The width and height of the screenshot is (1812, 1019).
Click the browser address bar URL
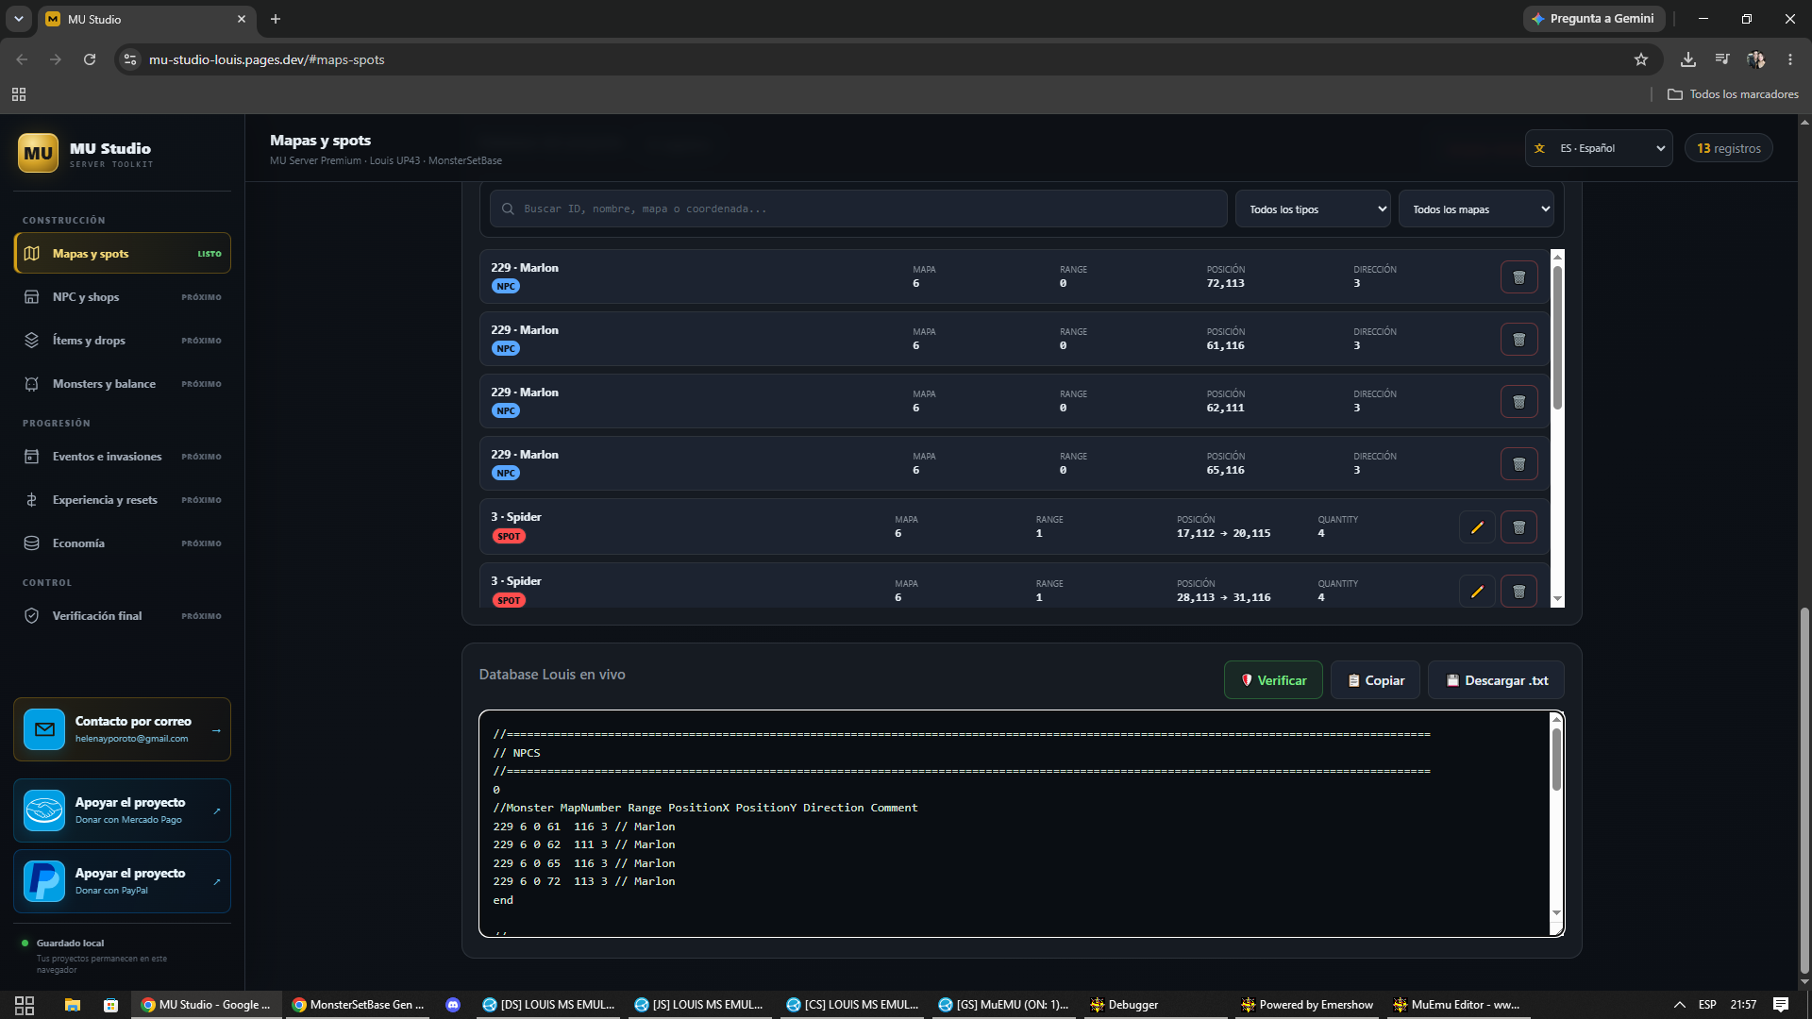click(266, 59)
